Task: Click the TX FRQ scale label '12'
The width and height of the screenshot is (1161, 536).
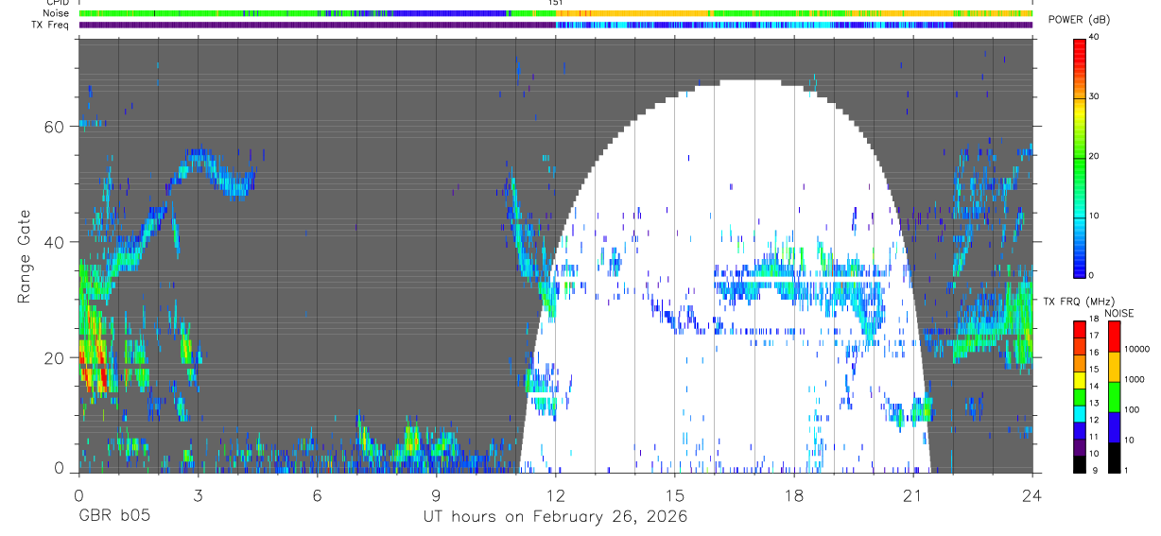Action: pyautogui.click(x=1095, y=421)
